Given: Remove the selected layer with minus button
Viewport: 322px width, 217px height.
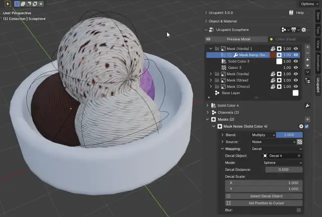Looking at the screenshot, I should tap(307, 53).
